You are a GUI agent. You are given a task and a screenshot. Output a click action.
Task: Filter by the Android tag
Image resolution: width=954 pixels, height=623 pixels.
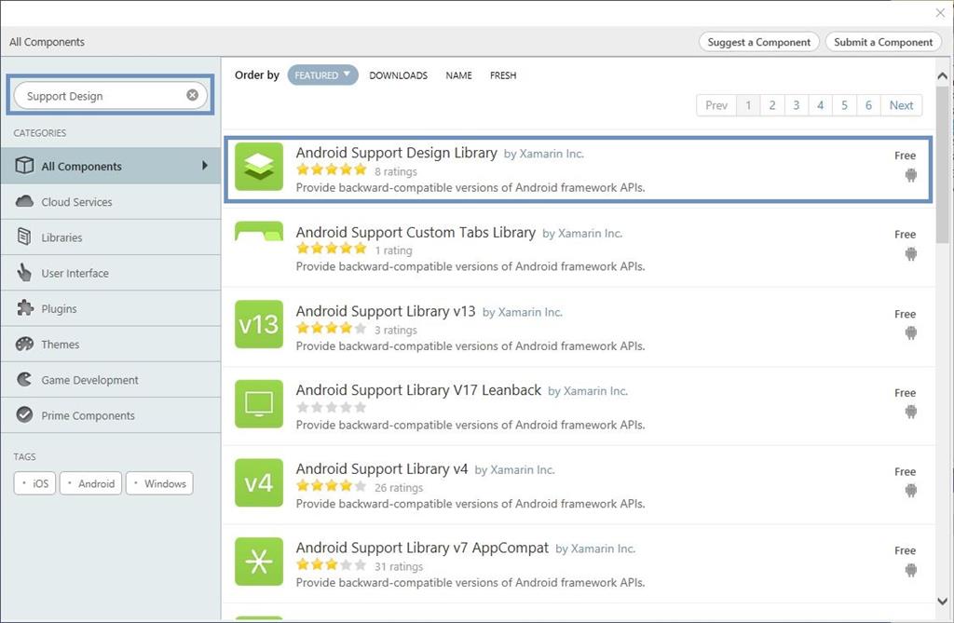click(x=90, y=483)
